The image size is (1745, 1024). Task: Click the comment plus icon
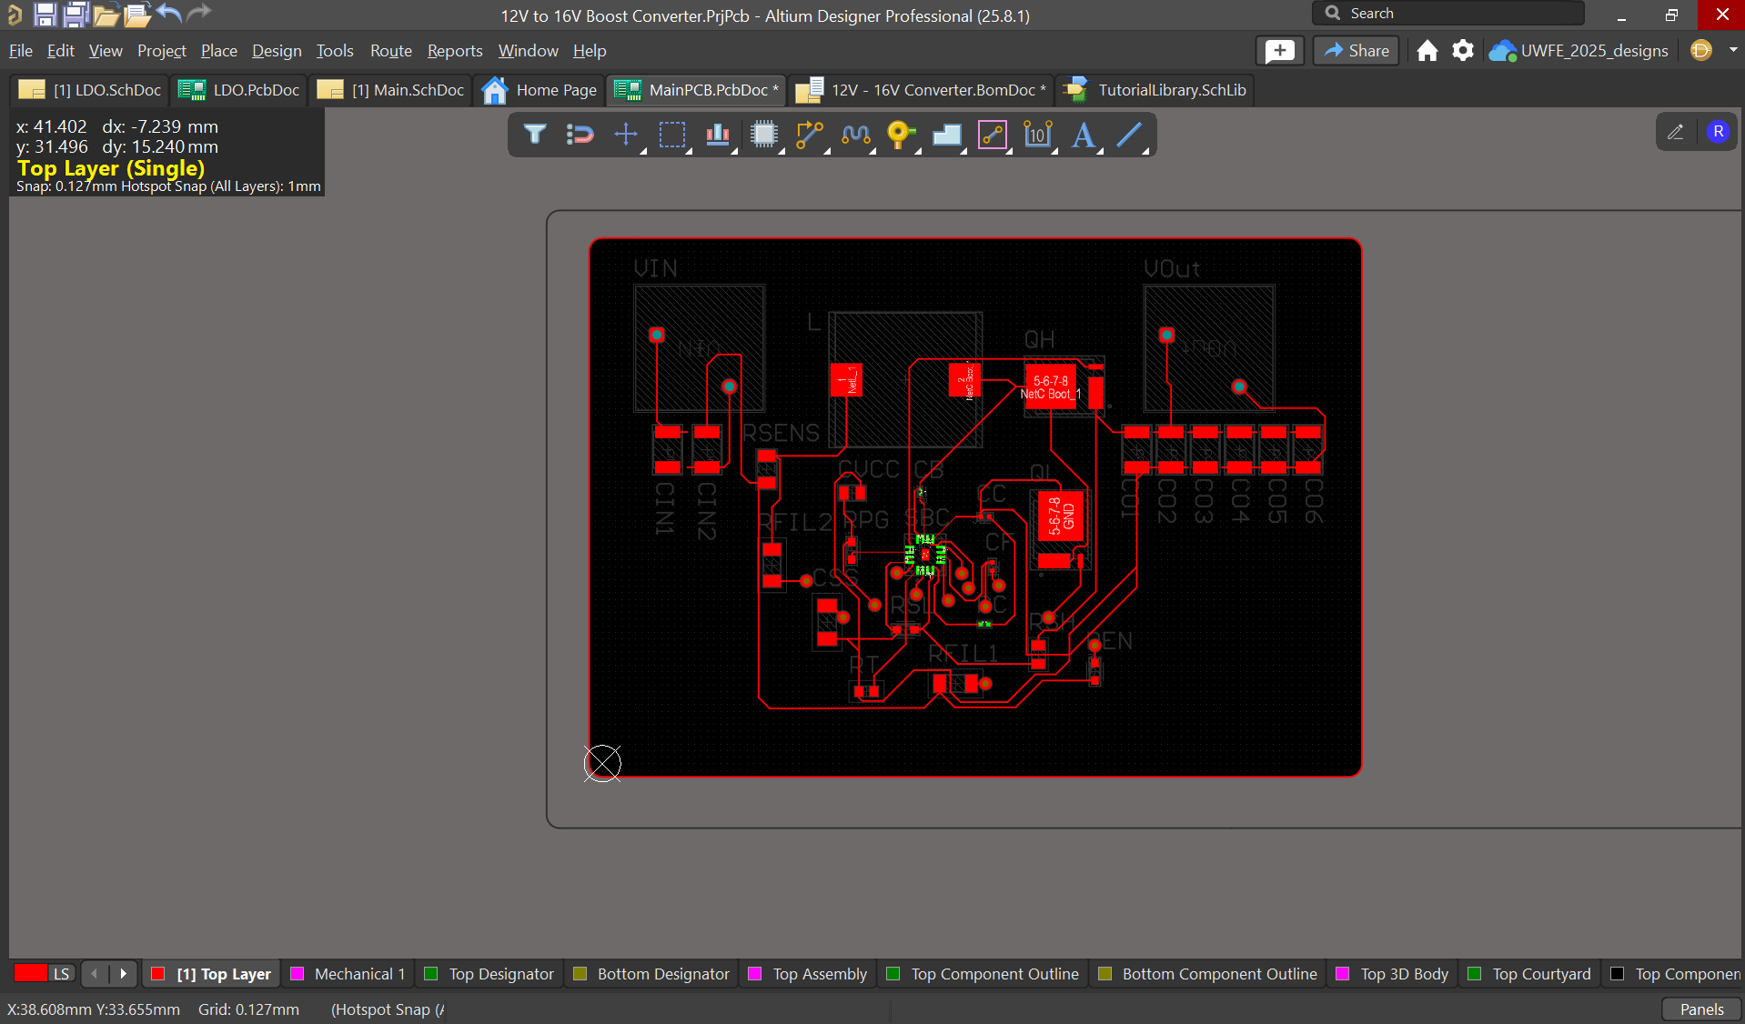click(1280, 51)
